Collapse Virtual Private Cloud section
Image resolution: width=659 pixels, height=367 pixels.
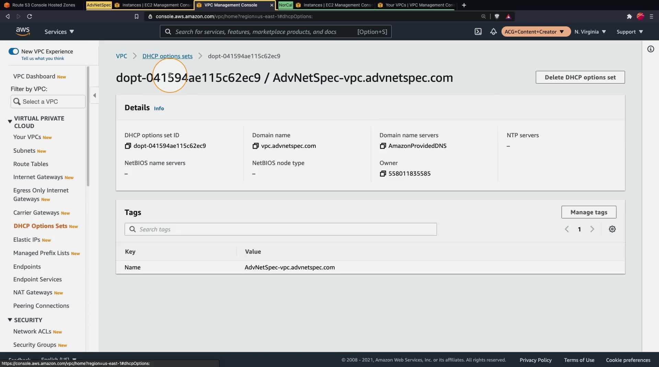coord(10,122)
